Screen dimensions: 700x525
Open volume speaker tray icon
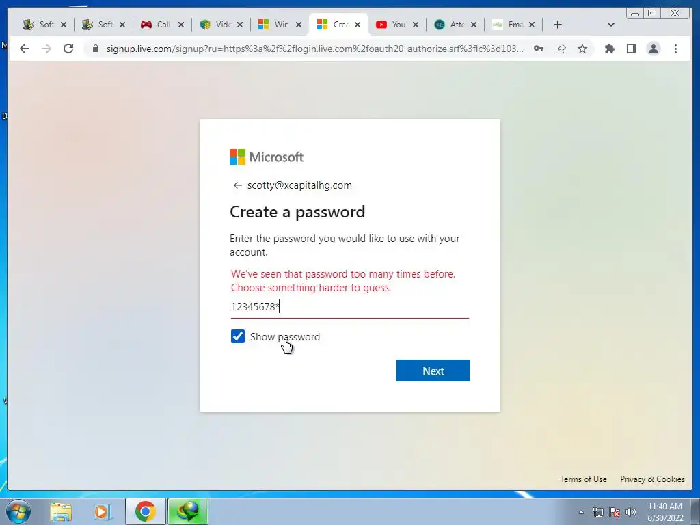tap(631, 512)
